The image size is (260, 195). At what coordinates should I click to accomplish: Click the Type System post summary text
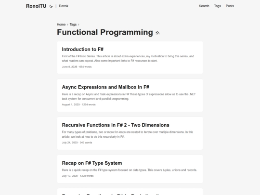[x=130, y=170]
